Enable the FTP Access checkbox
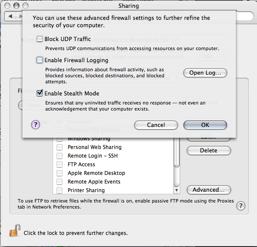This screenshot has width=257, height=247. tap(60, 164)
